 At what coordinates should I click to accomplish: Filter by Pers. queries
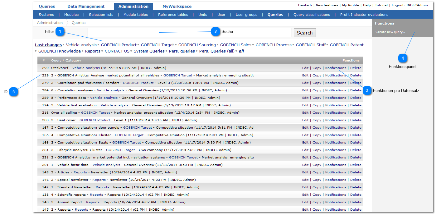182,51
